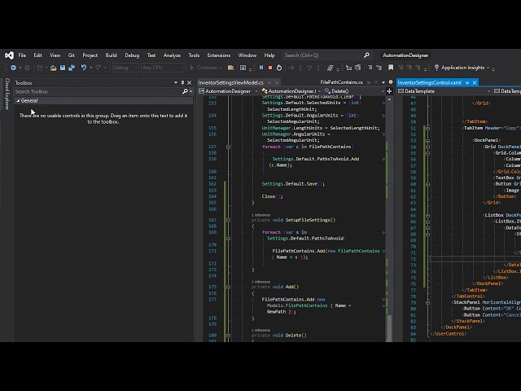Switch to the FilePathContains.cs preview tab

341,82
